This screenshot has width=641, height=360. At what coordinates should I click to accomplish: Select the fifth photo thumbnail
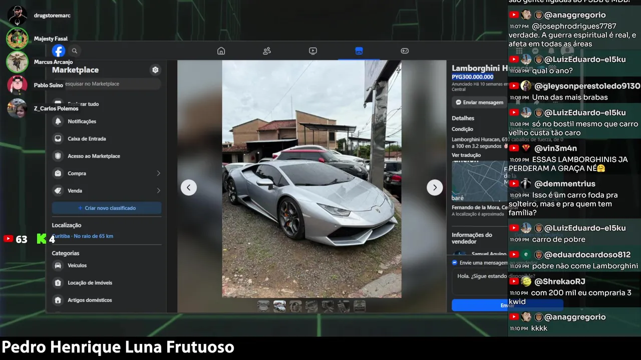(x=328, y=306)
